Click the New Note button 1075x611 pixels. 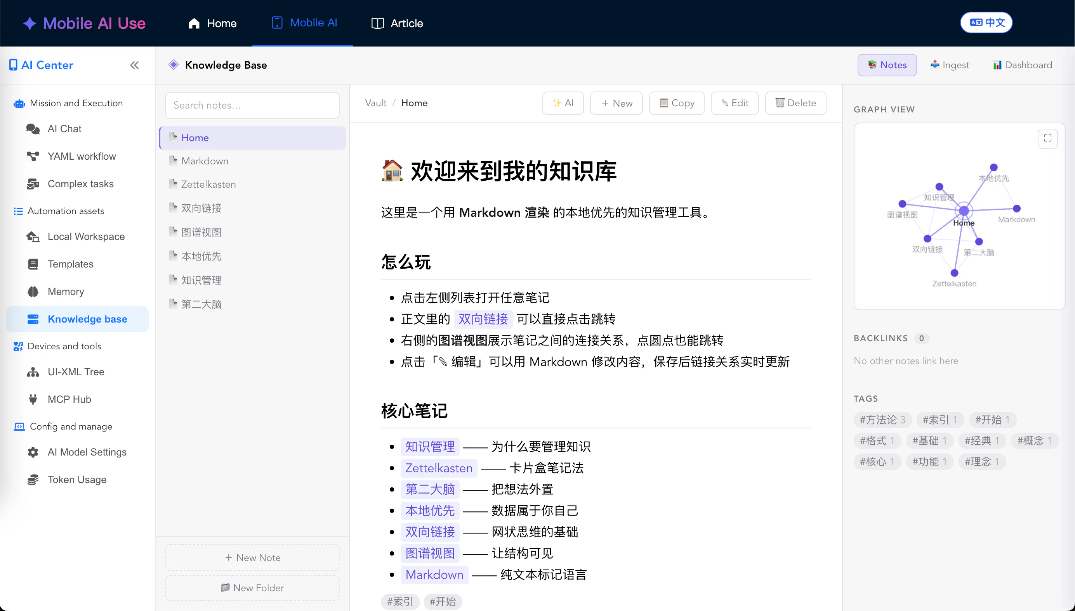[x=252, y=558]
